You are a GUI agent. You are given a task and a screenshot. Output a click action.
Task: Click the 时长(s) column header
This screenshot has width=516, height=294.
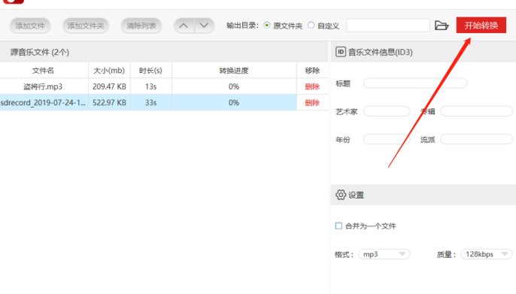pyautogui.click(x=150, y=71)
